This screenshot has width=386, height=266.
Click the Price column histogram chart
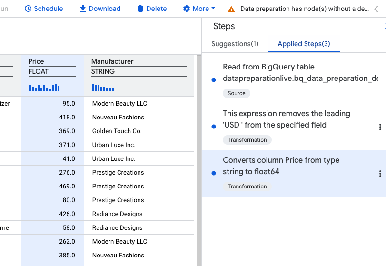(44, 88)
